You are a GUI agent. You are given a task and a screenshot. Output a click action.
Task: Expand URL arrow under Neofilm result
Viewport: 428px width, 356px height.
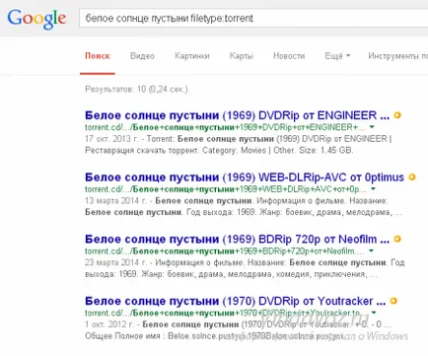click(x=371, y=250)
